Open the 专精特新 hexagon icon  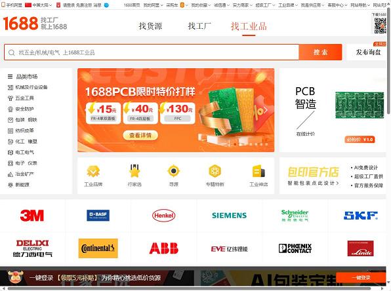click(x=215, y=171)
